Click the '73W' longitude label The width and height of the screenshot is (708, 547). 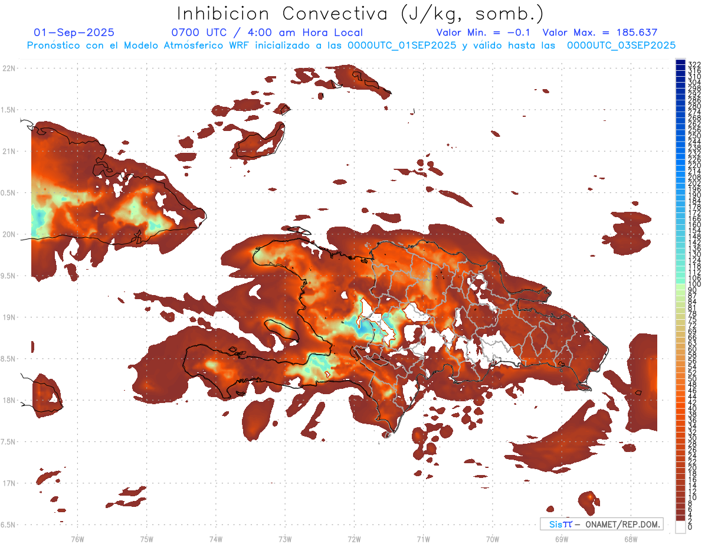pyautogui.click(x=285, y=539)
